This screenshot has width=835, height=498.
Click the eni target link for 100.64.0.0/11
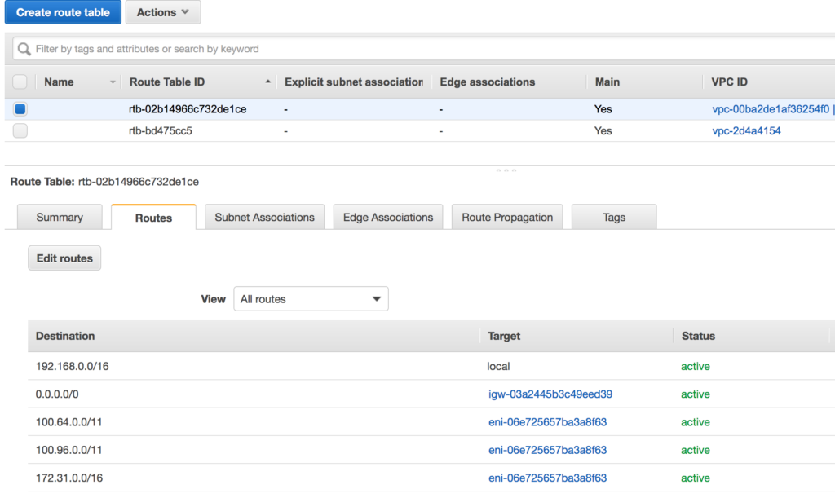click(547, 422)
